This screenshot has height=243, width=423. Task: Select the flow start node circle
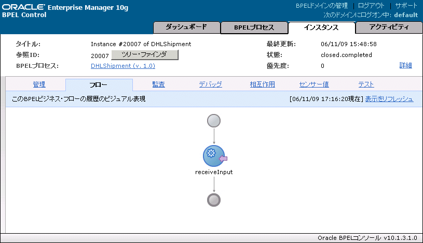(x=214, y=121)
